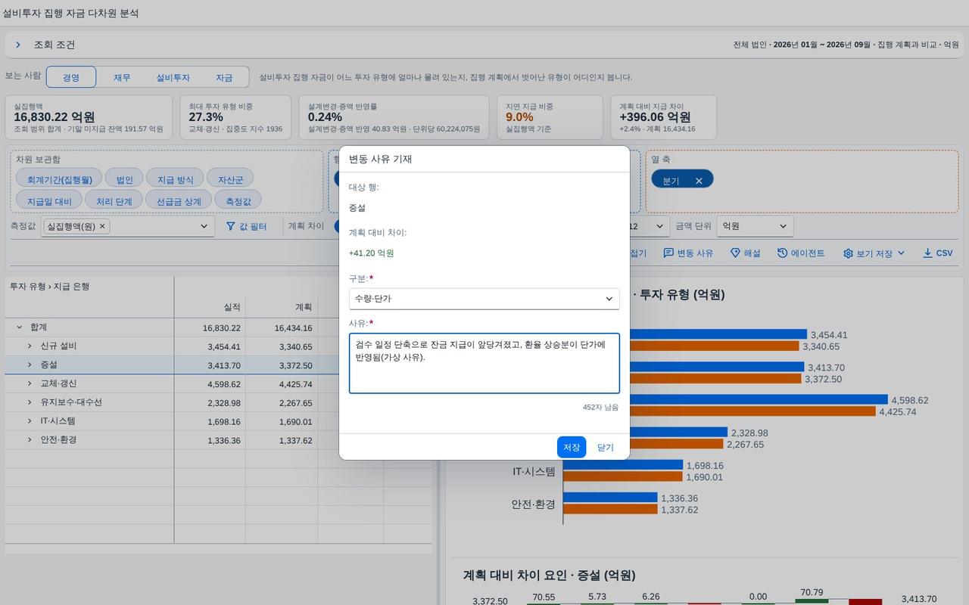Click the 보기 저장 gear icon

(x=848, y=253)
